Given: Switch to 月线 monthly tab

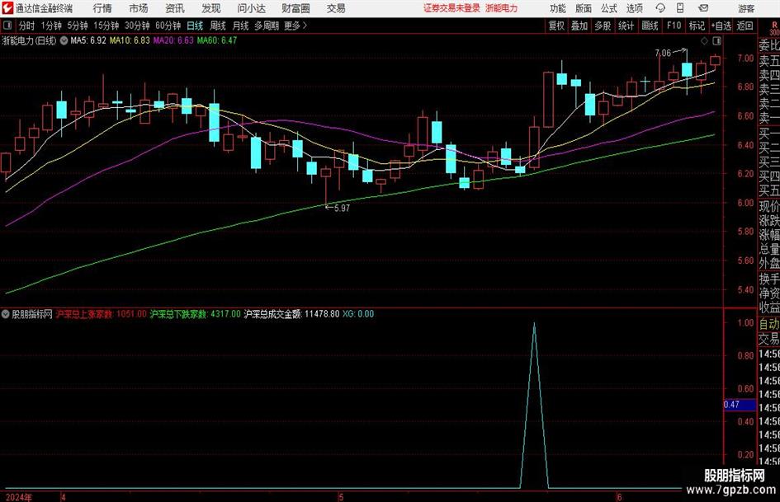Looking at the screenshot, I should click(240, 26).
